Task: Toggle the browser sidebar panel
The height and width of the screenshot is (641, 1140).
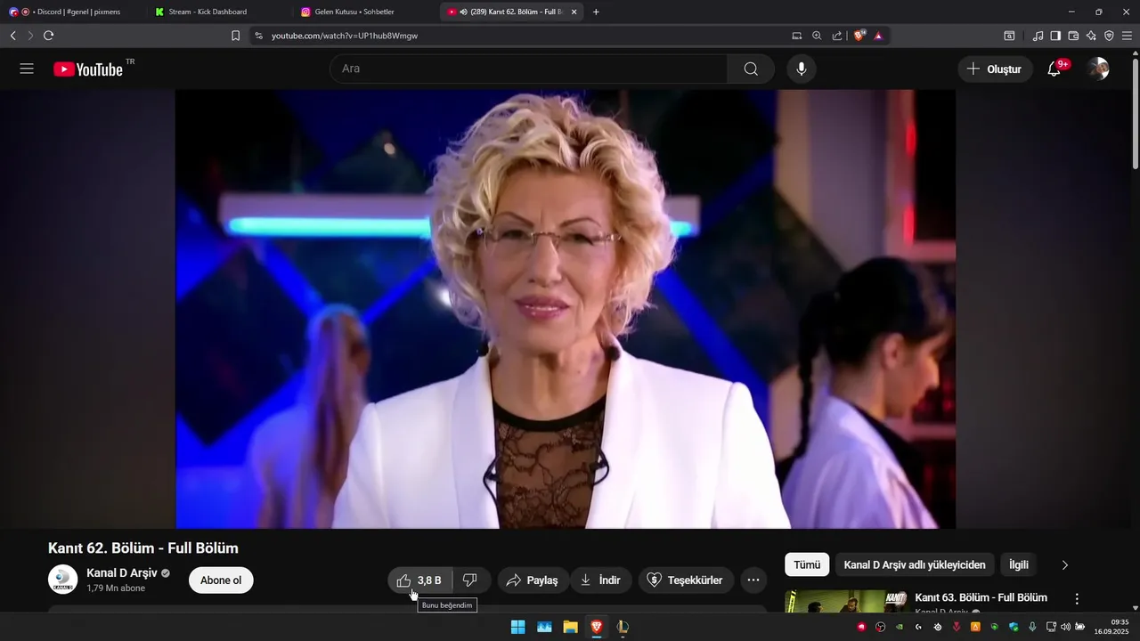Action: point(1055,36)
